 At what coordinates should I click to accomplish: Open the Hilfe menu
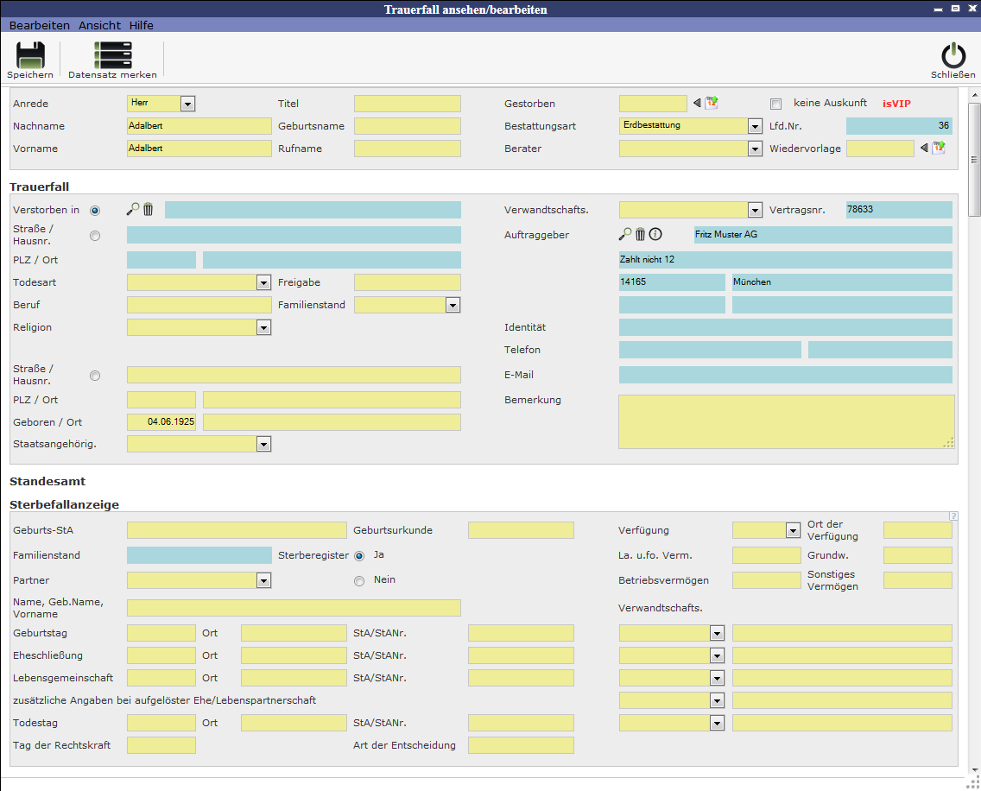click(142, 25)
